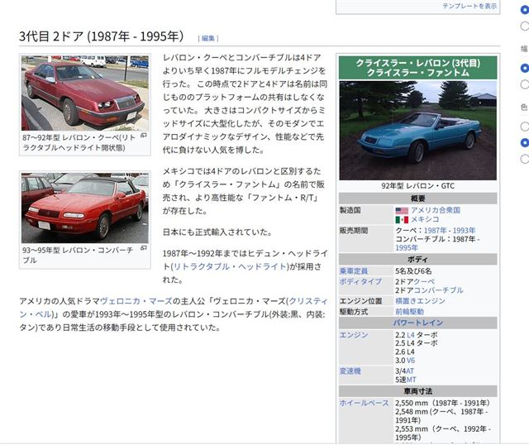Open the V6 link after 3.0

[x=411, y=361]
